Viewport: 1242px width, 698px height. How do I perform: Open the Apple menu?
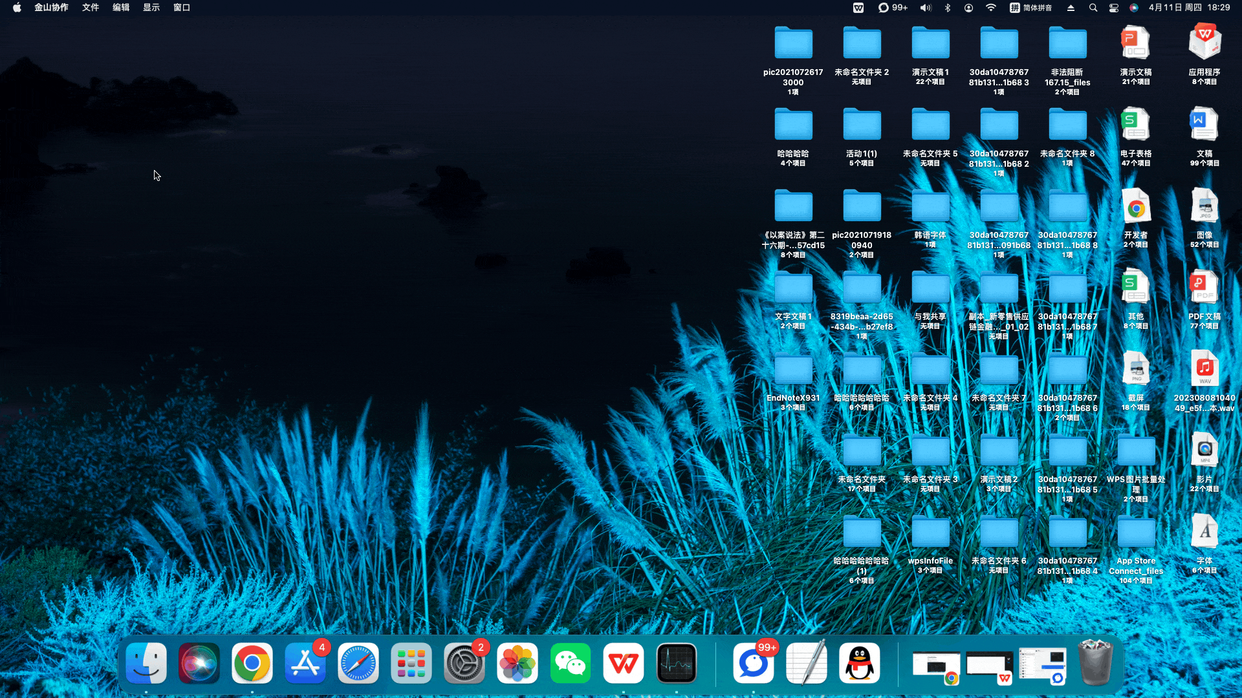[x=17, y=8]
